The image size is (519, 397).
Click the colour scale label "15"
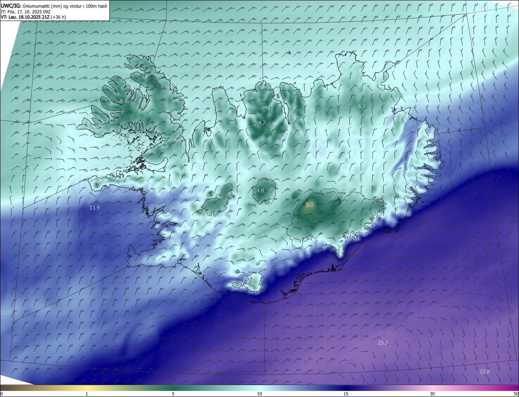(346, 394)
